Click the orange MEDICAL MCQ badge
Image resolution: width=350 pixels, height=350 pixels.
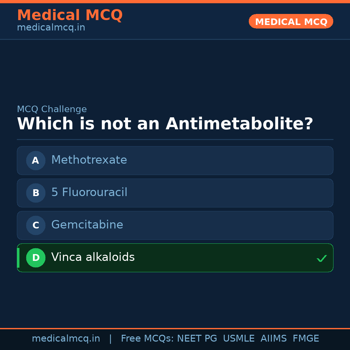pyautogui.click(x=291, y=21)
